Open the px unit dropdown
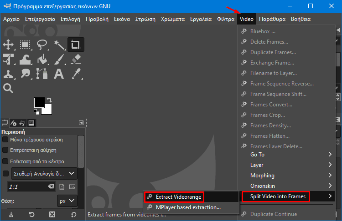 pos(67,201)
